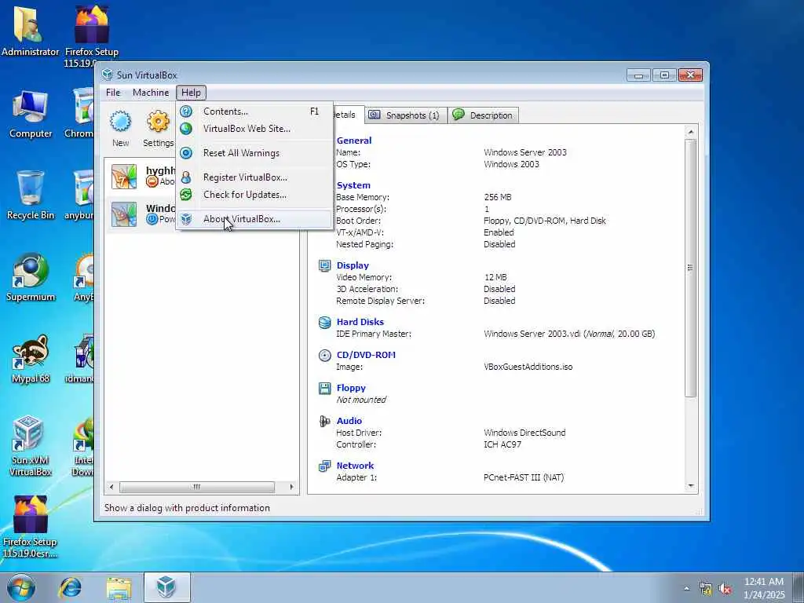Click VM list horizontal scroll right arrow

click(x=292, y=487)
